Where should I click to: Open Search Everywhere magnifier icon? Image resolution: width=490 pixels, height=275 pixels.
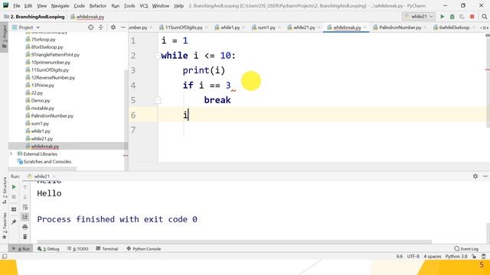tap(485, 17)
